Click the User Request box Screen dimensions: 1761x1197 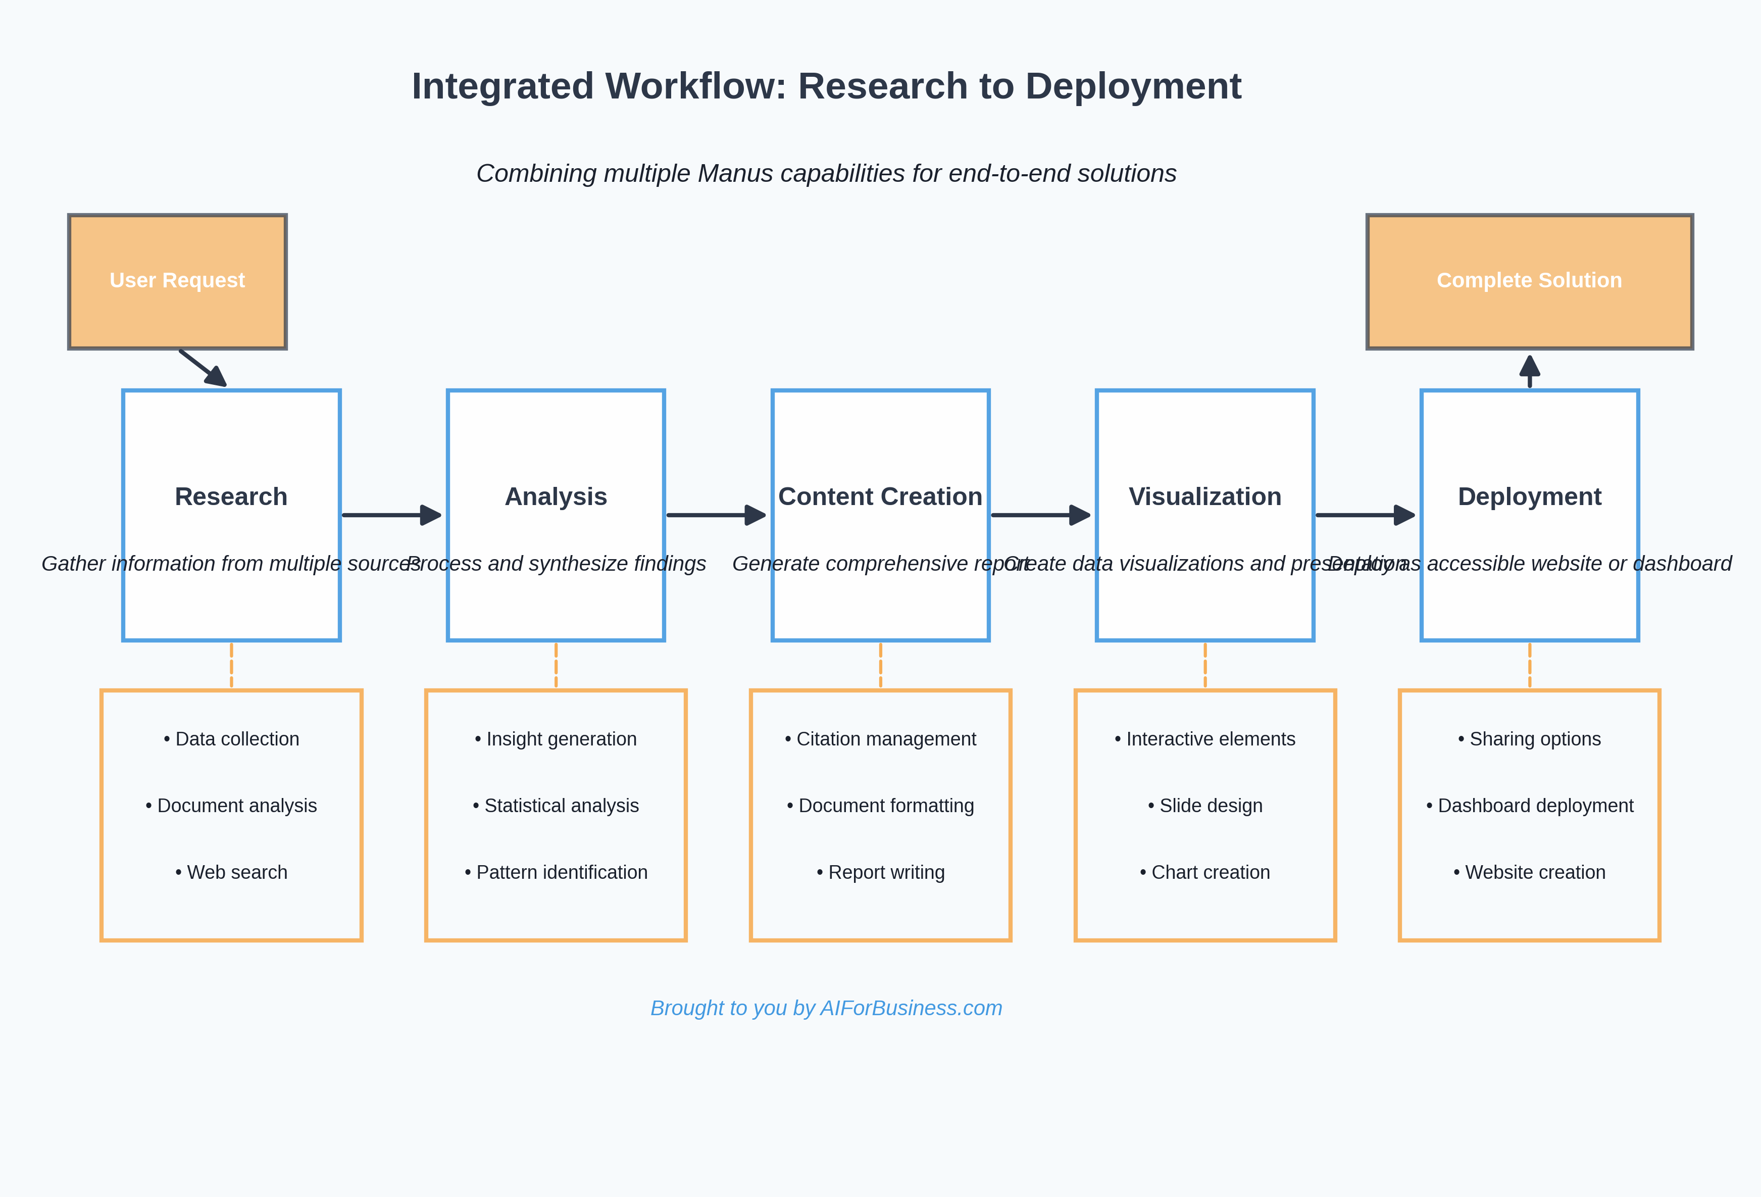tap(177, 281)
